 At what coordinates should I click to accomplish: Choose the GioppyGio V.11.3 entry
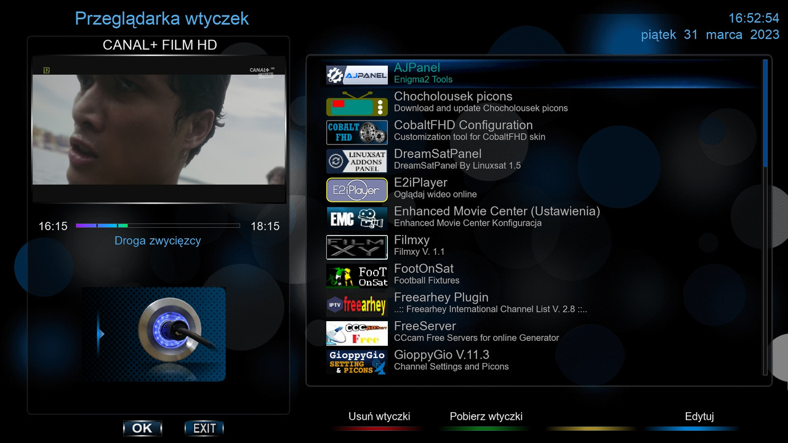click(441, 355)
